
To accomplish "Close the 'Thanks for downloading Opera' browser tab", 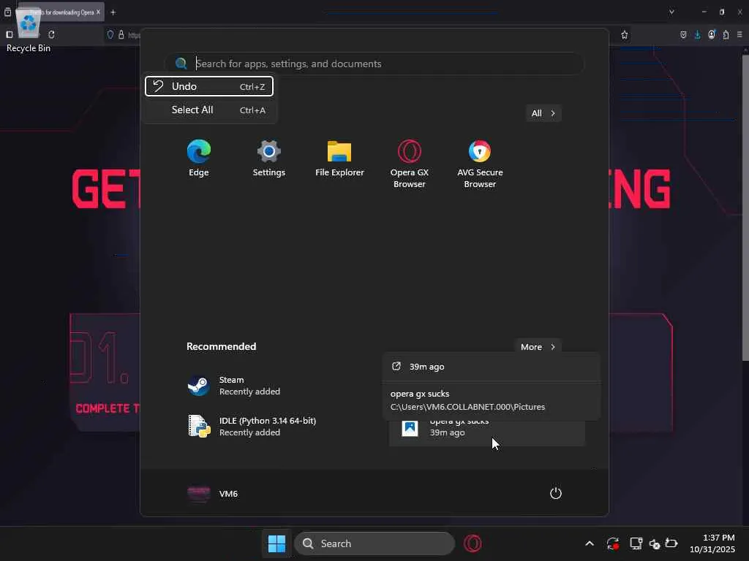I will click(x=99, y=12).
